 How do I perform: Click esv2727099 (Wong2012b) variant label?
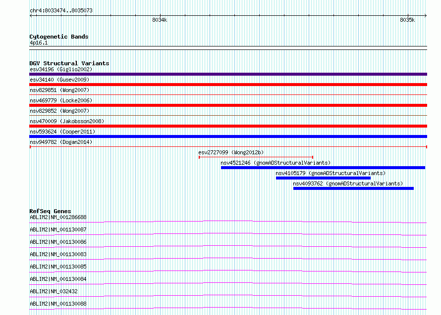[x=231, y=152]
